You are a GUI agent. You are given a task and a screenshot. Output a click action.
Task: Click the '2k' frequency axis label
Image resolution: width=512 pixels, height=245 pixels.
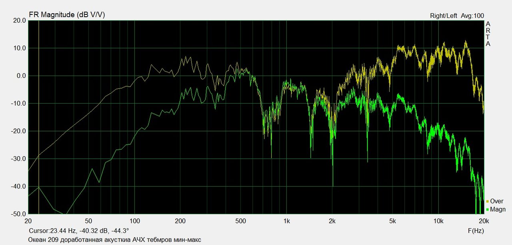pyautogui.click(x=332, y=221)
